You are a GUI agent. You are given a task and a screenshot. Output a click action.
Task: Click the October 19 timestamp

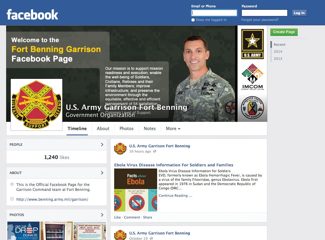pyautogui.click(x=138, y=238)
